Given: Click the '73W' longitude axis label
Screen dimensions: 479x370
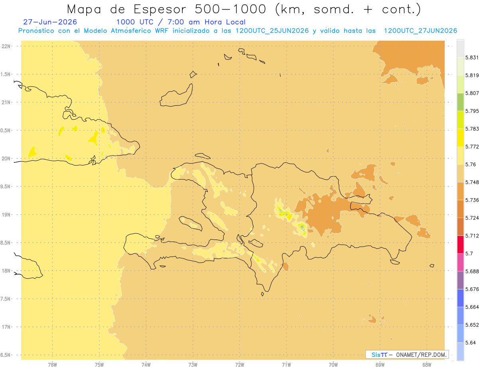Looking at the screenshot, I should click(193, 364).
